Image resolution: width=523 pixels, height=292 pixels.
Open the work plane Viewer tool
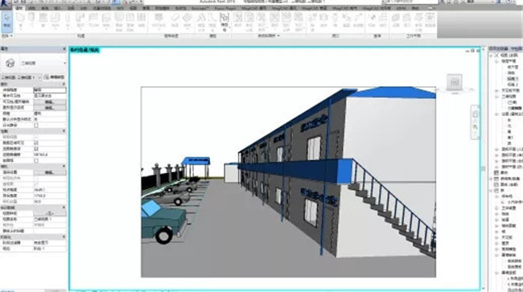[430, 21]
